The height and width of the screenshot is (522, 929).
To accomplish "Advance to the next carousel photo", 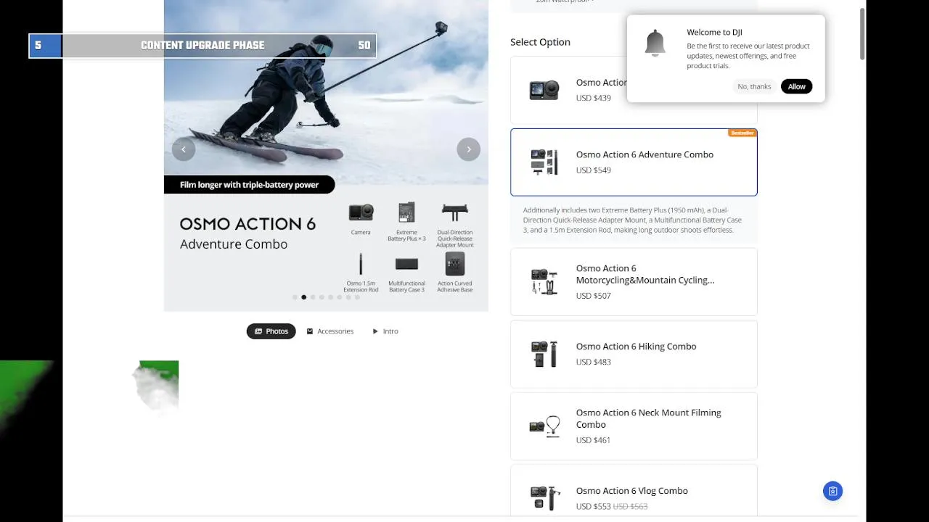I will pos(469,149).
